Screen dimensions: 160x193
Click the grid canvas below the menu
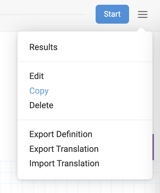[x=80, y=186]
